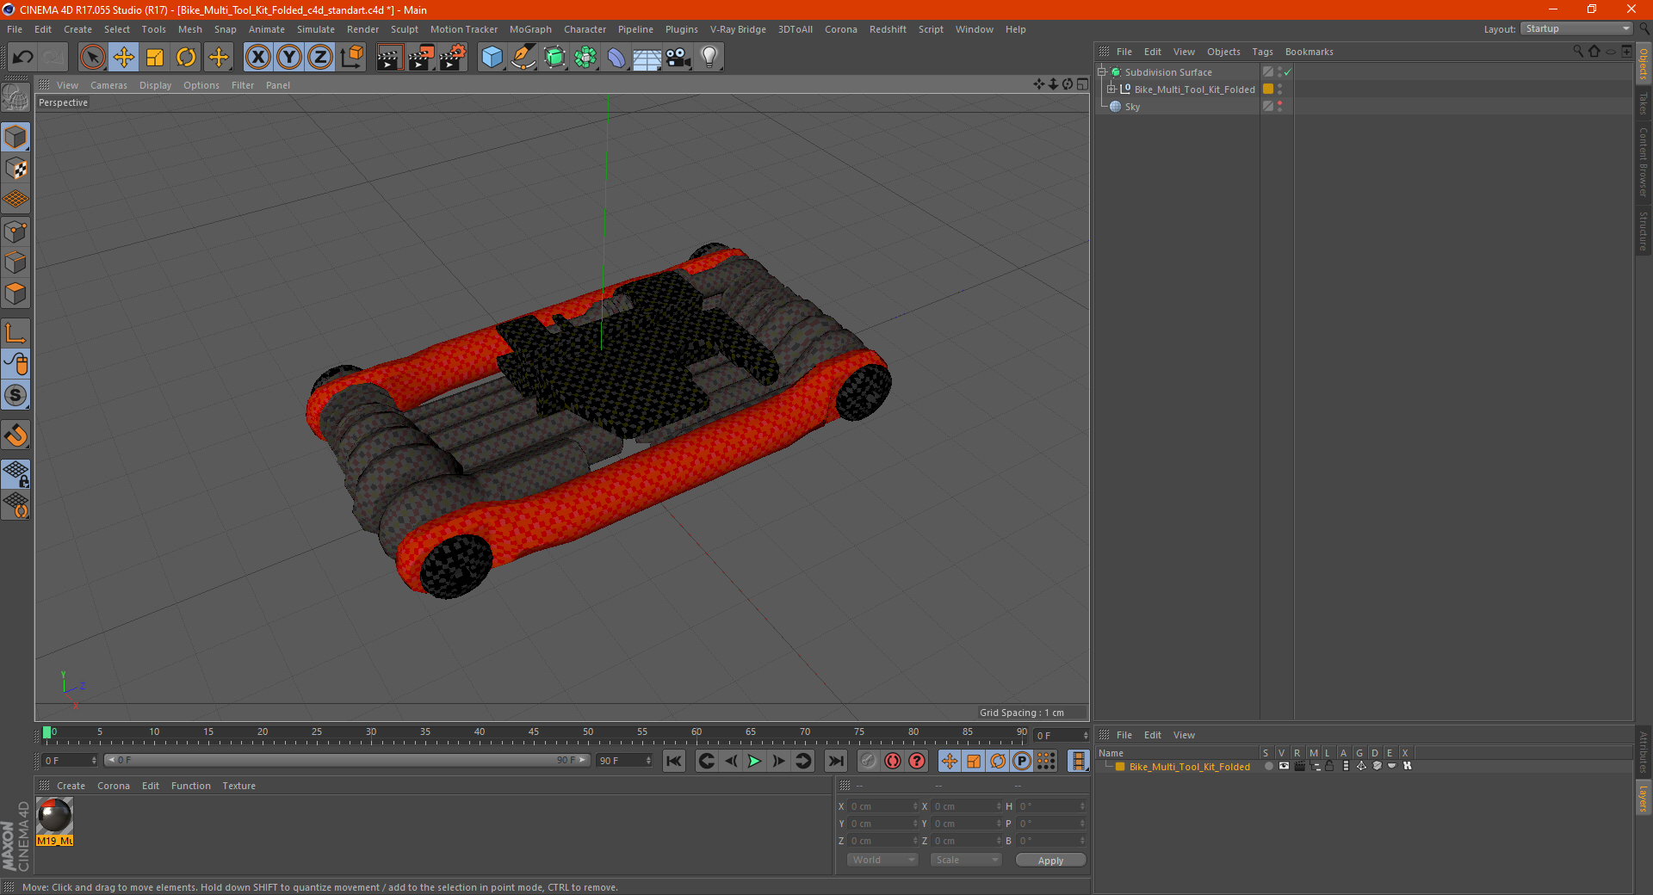Screen dimensions: 1653x895
Task: Go to start of animation
Action: (674, 761)
